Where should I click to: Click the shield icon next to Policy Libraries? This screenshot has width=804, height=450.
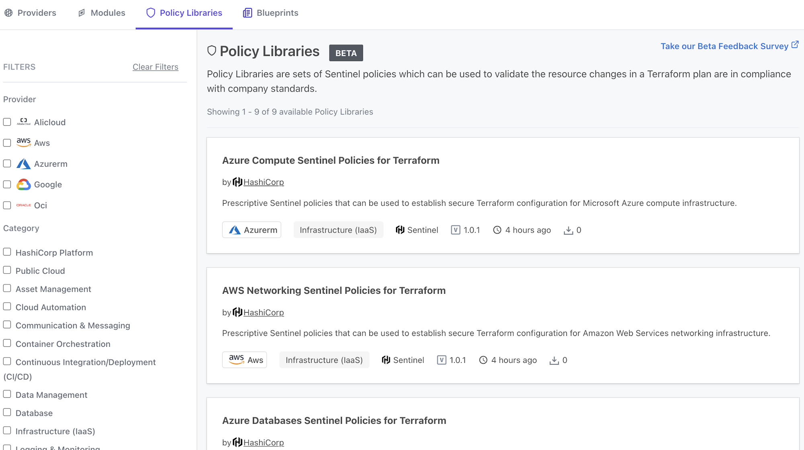click(150, 12)
